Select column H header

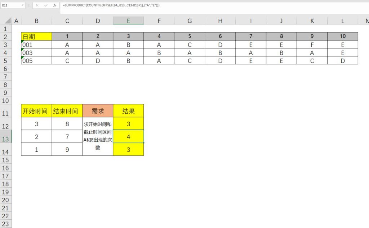[x=220, y=21]
